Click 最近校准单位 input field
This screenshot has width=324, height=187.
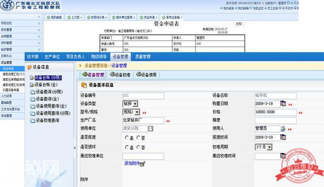point(143,156)
